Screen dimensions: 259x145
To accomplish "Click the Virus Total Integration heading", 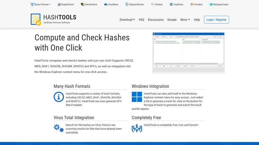I will tap(74, 118).
